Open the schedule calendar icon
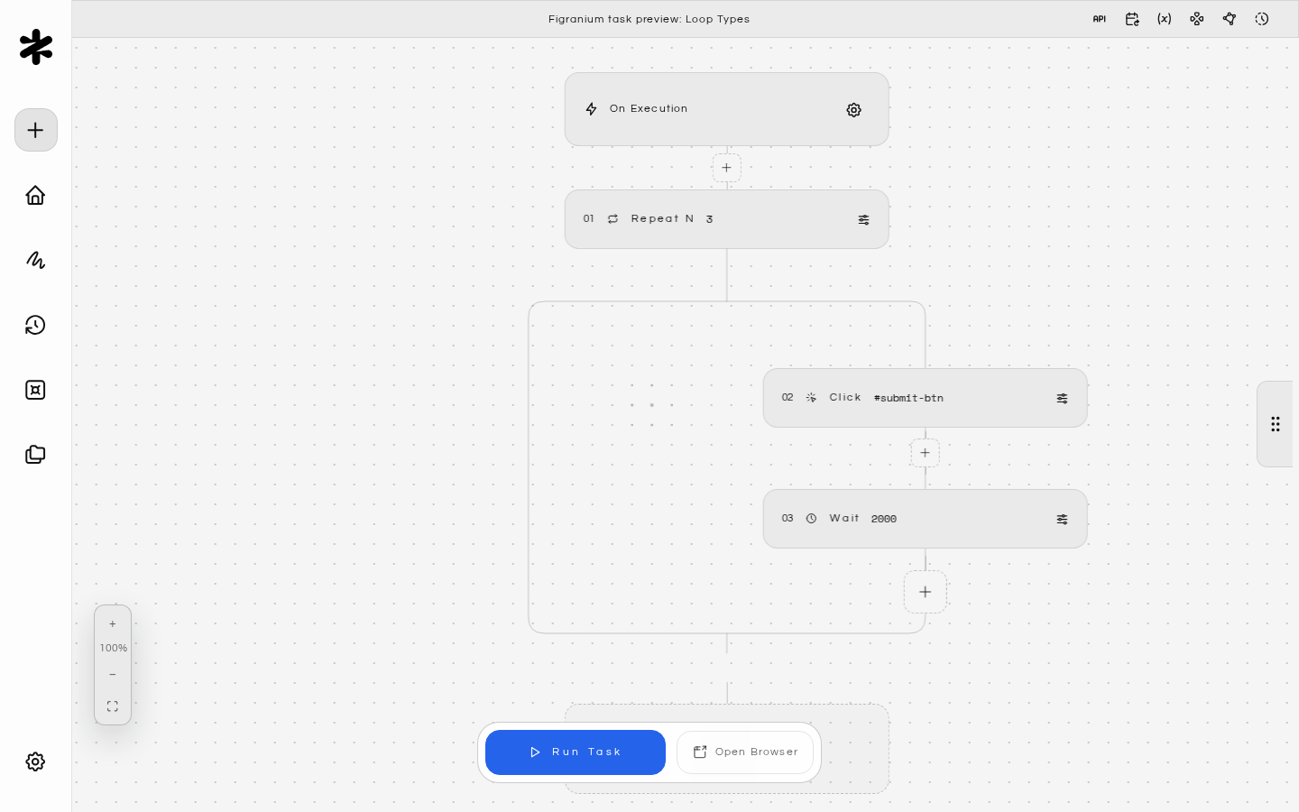This screenshot has height=812, width=1299. [x=1132, y=19]
